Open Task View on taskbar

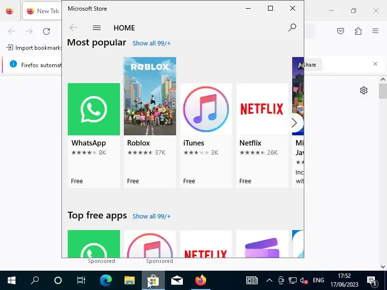coord(81,280)
